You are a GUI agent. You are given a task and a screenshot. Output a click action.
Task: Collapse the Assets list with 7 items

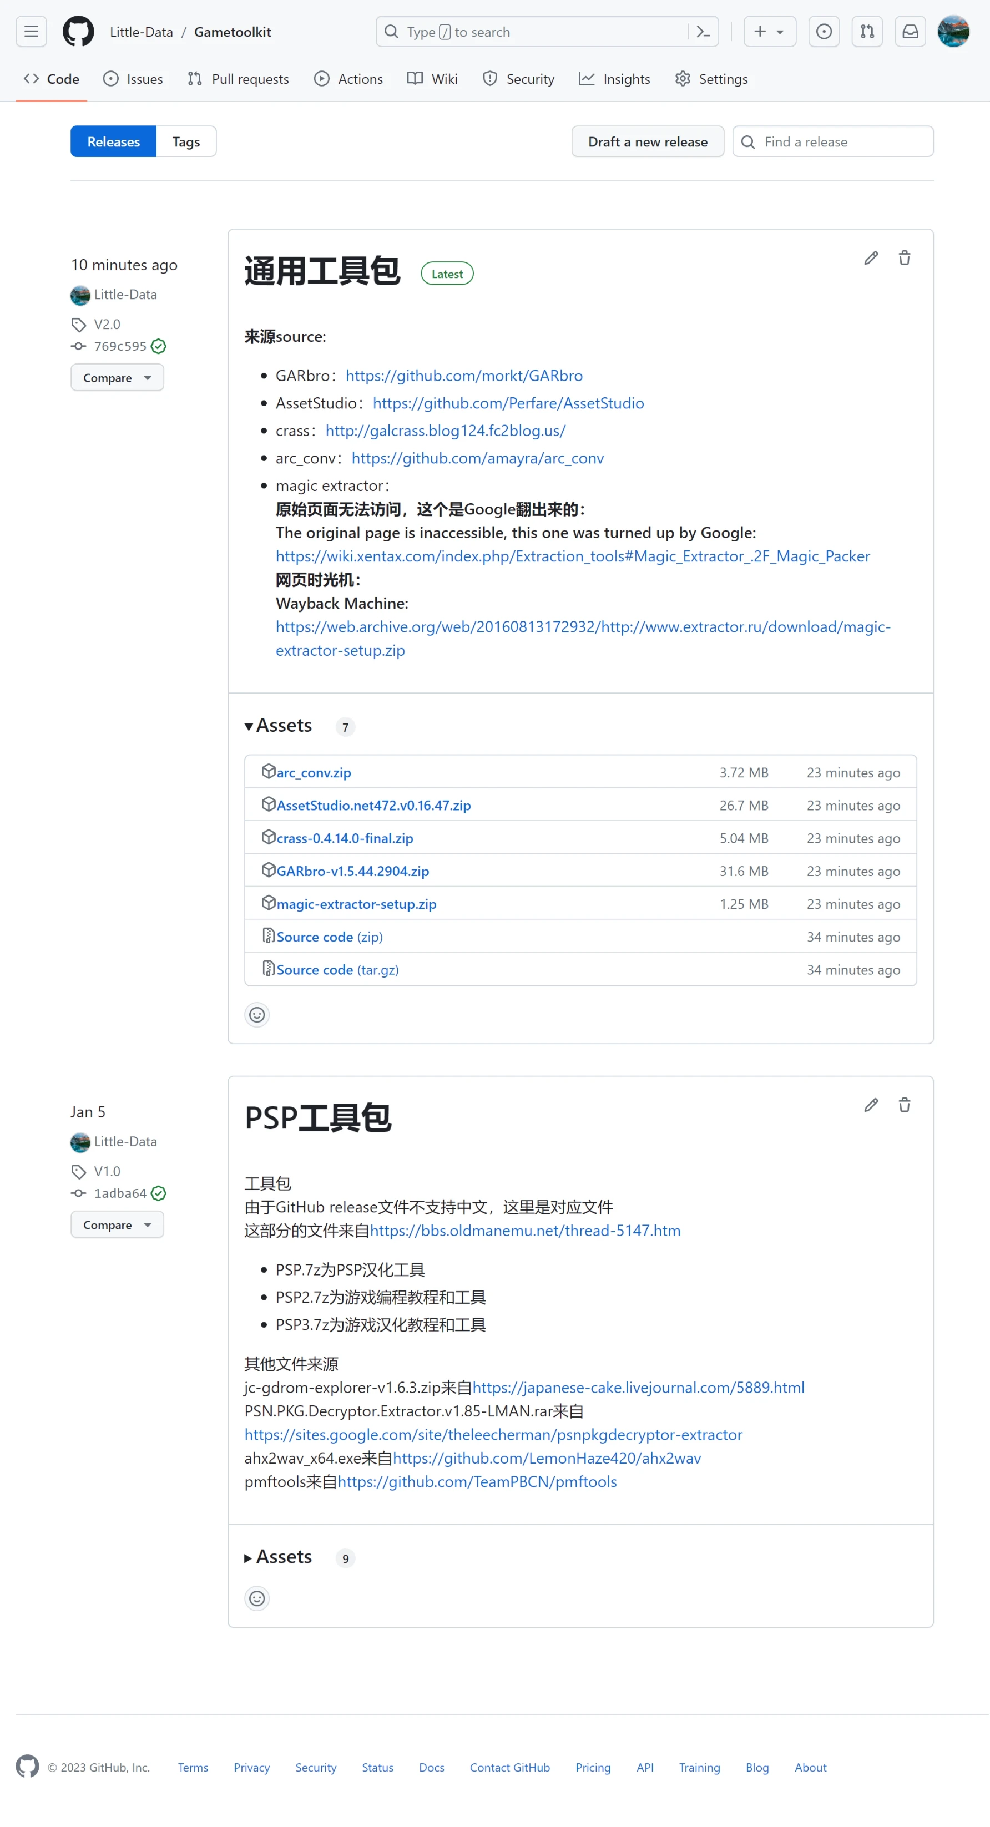point(278,726)
